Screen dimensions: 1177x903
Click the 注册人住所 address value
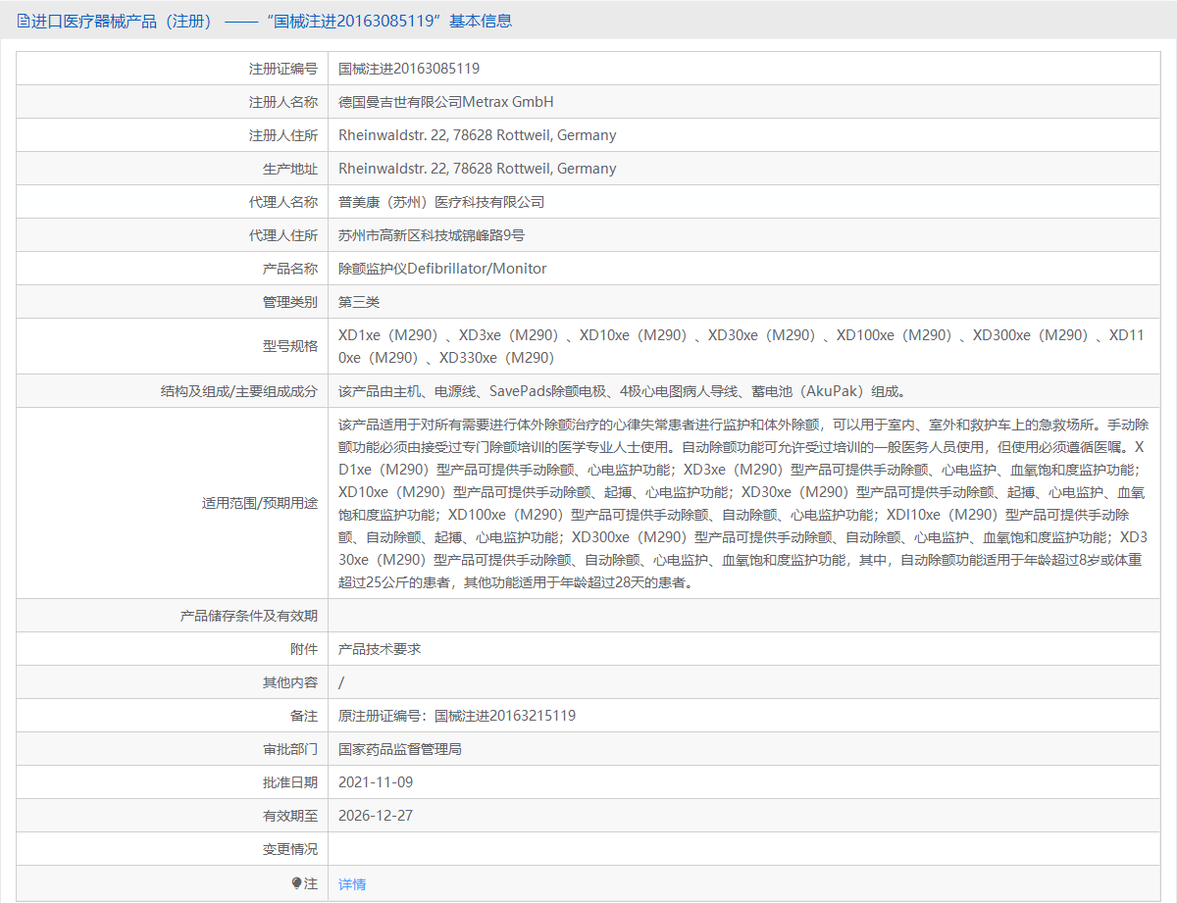(478, 135)
